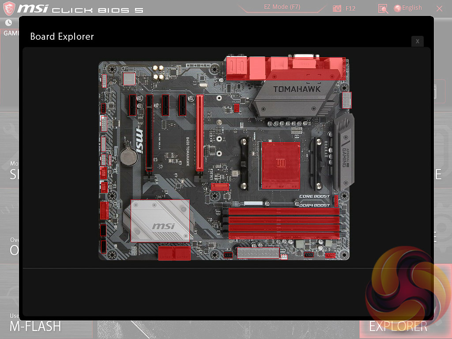The height and width of the screenshot is (339, 452).
Task: Close the Board Explorer dialog
Action: [x=417, y=41]
